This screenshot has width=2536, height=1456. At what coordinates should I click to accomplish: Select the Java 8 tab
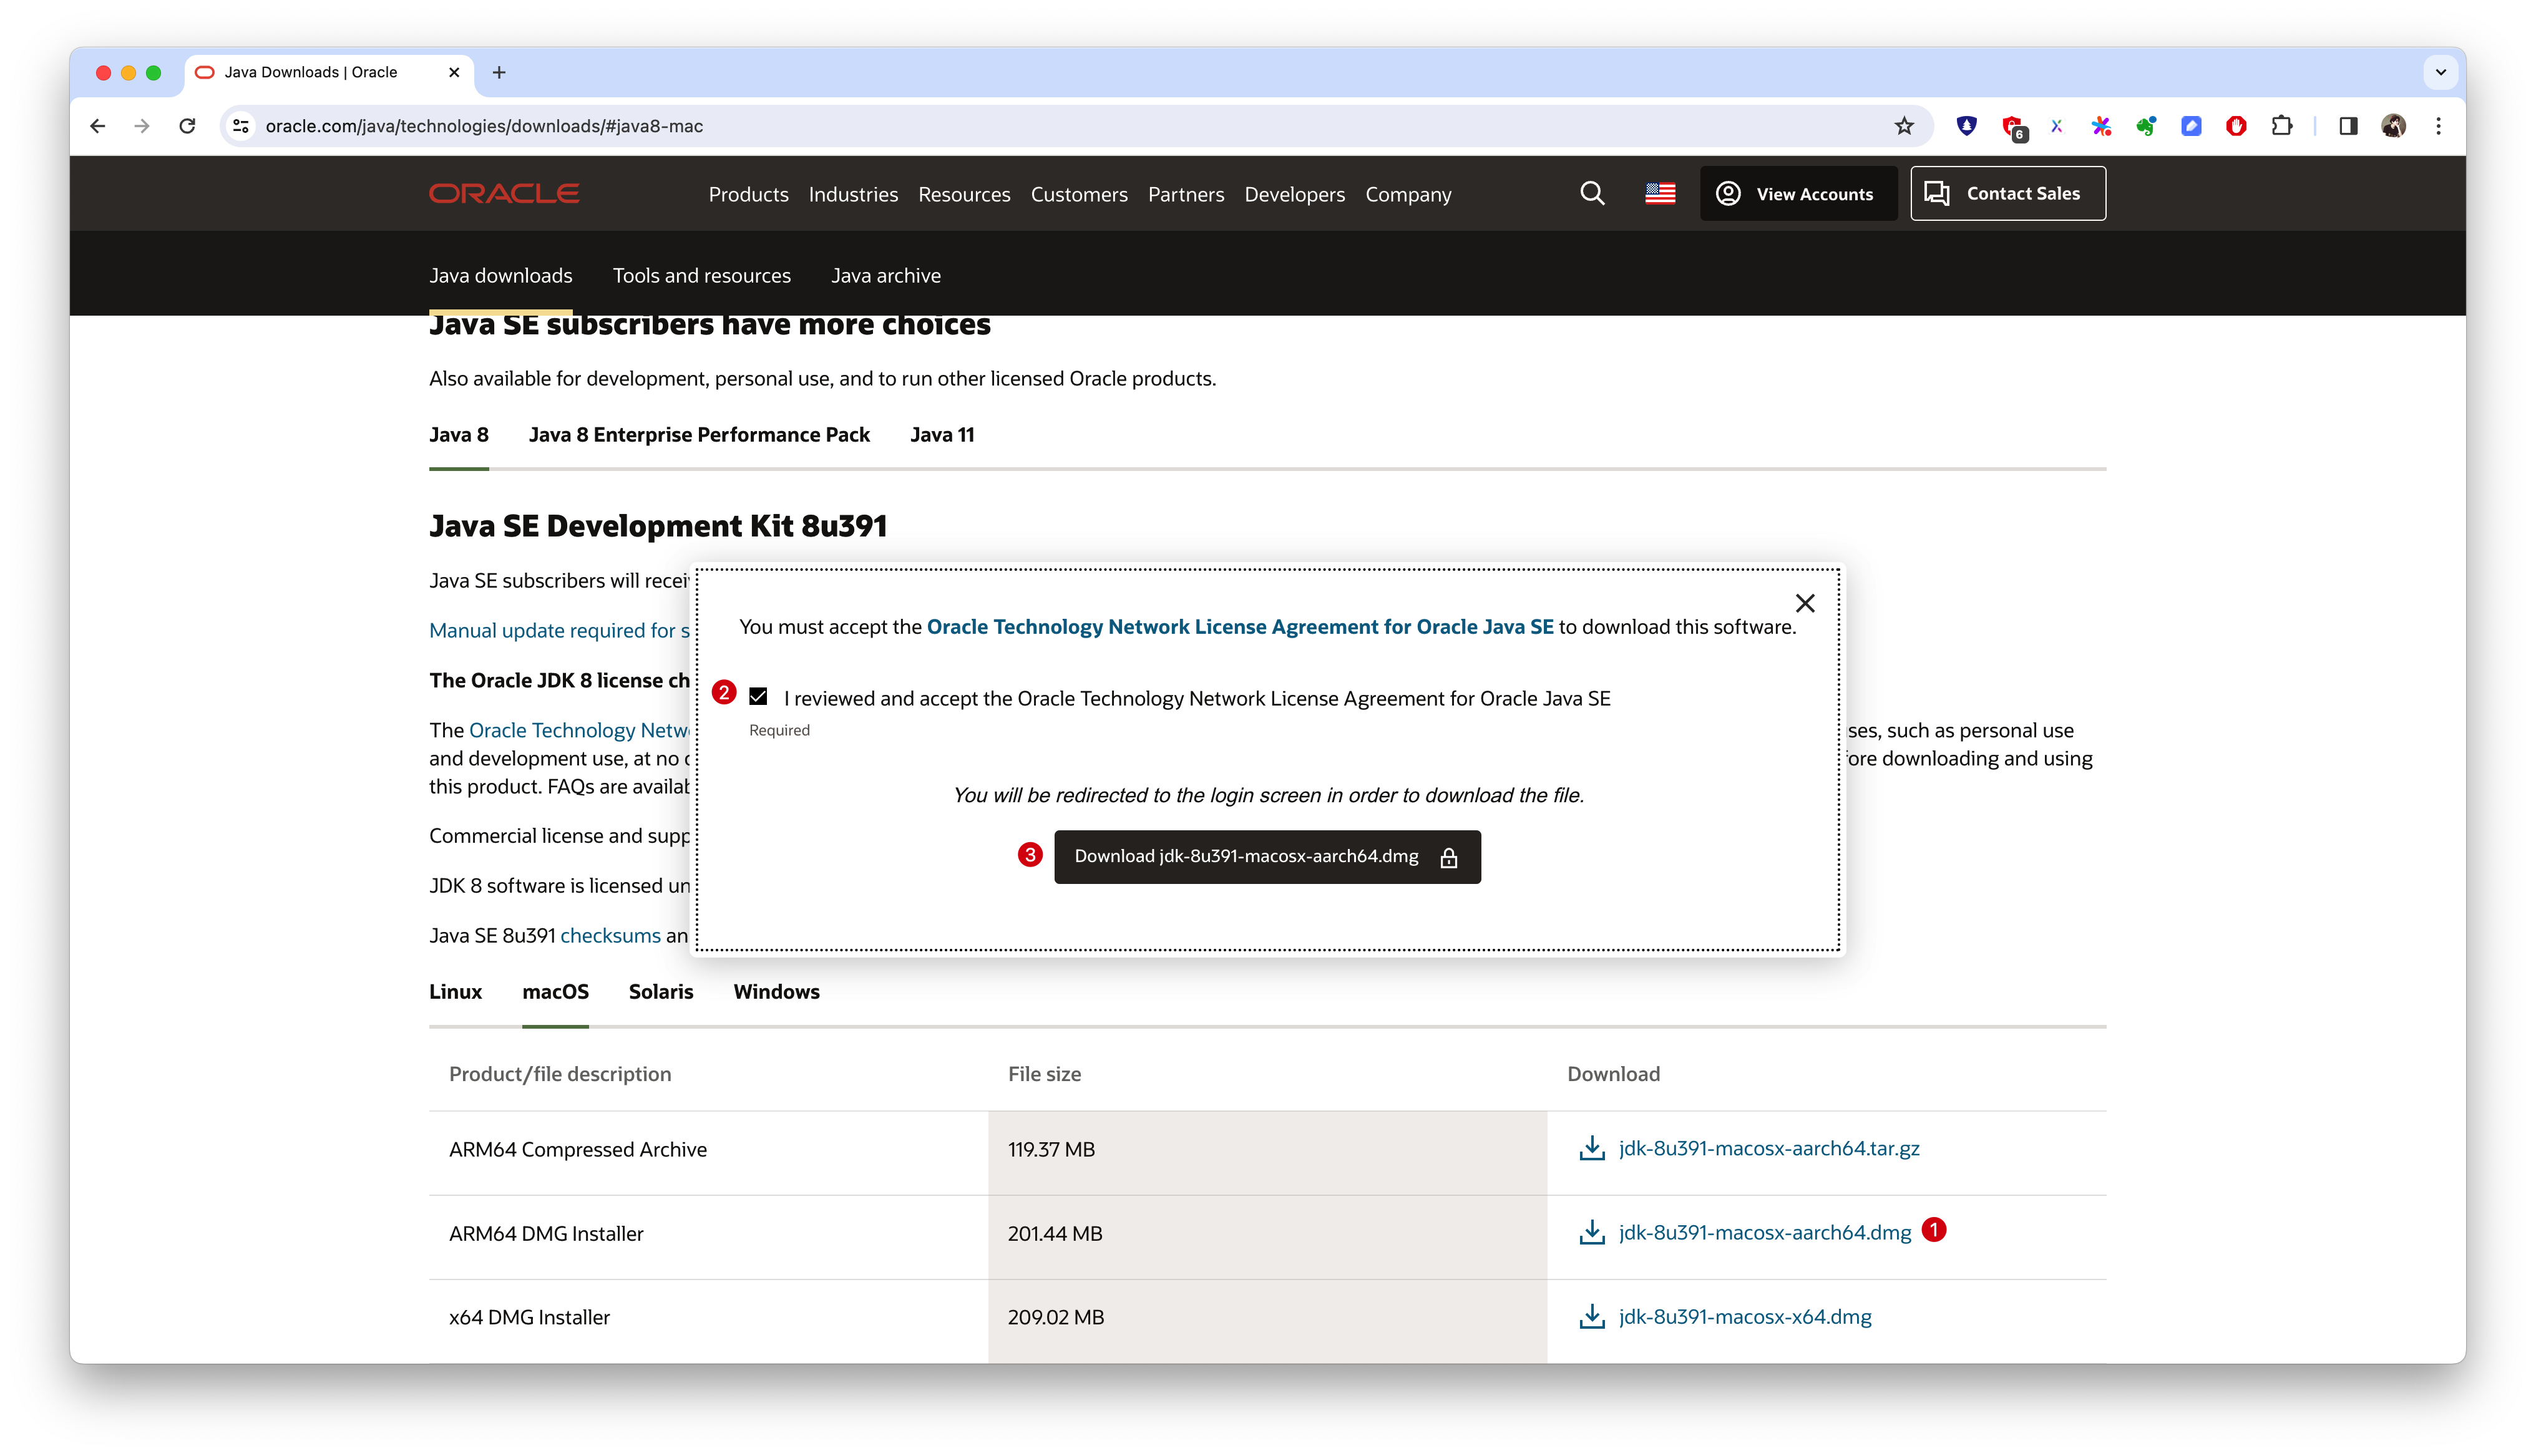[x=459, y=434]
